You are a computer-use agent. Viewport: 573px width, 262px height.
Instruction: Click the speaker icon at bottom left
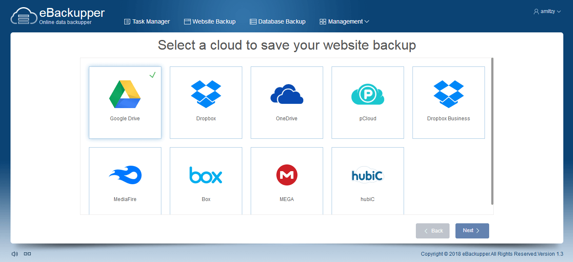click(x=15, y=254)
